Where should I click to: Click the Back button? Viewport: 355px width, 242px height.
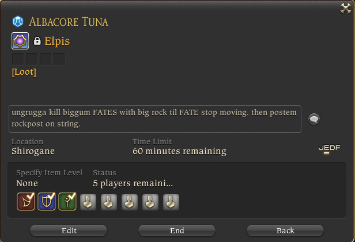coord(285,231)
